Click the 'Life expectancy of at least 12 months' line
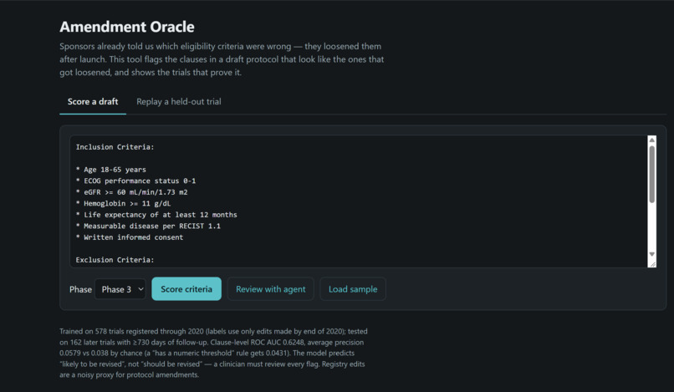The image size is (674, 392). coord(156,215)
